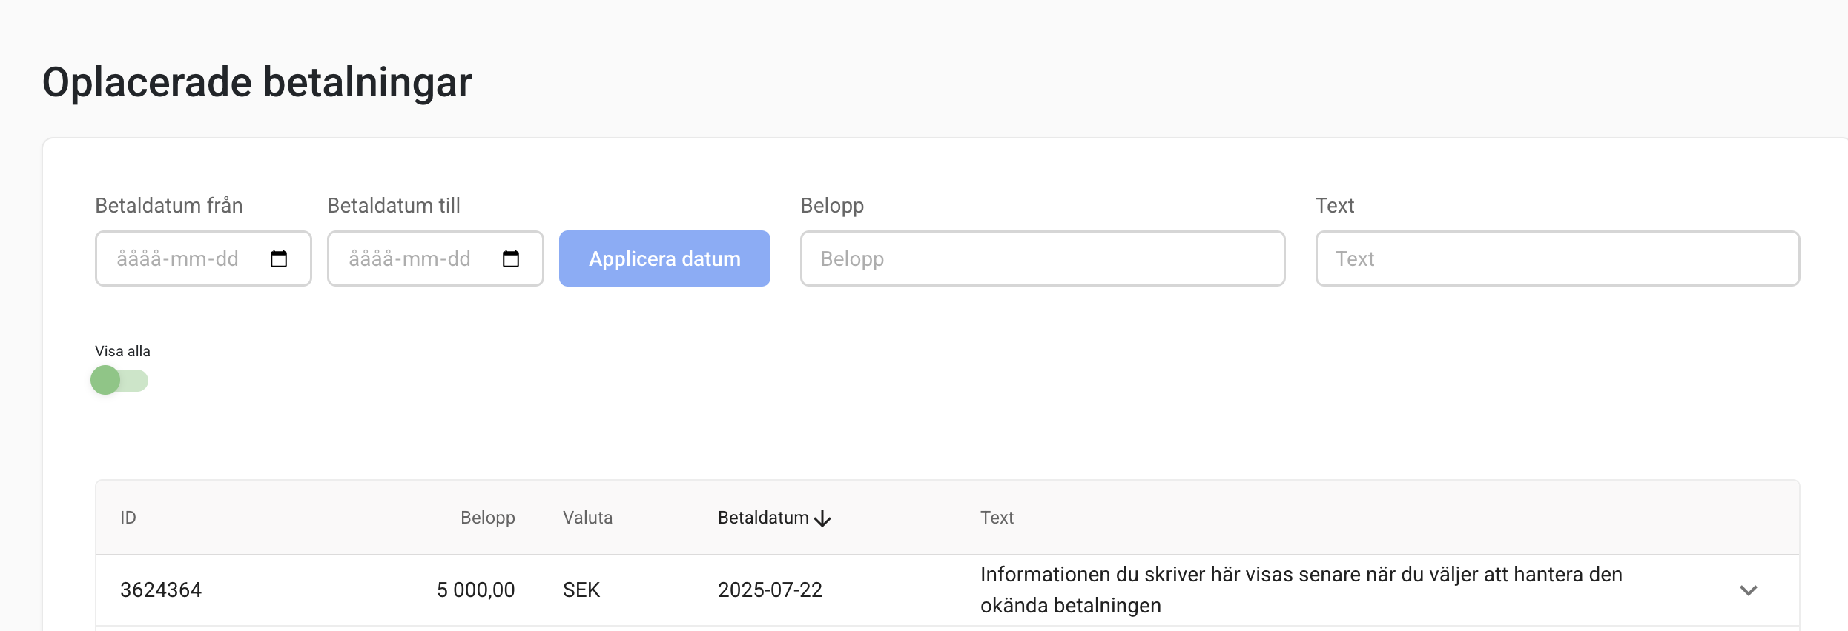This screenshot has height=631, width=1848.
Task: Toggle the Visa alla switch
Action: (x=119, y=380)
